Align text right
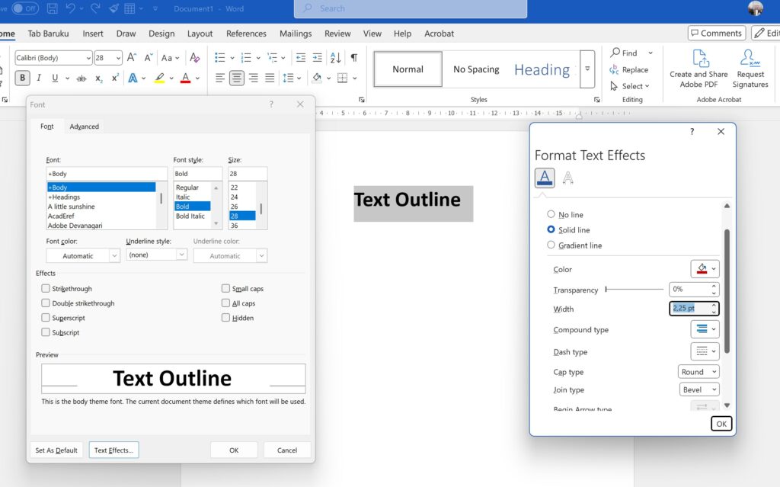Viewport: 780px width, 487px height. [253, 78]
